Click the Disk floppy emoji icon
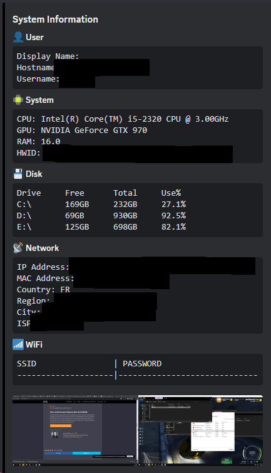Viewport: 271px width, 473px height. 18,174
